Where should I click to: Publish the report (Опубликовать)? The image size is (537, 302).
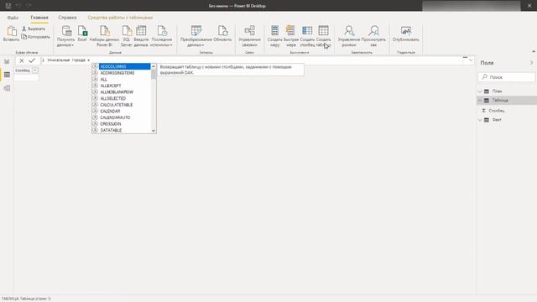click(x=406, y=34)
